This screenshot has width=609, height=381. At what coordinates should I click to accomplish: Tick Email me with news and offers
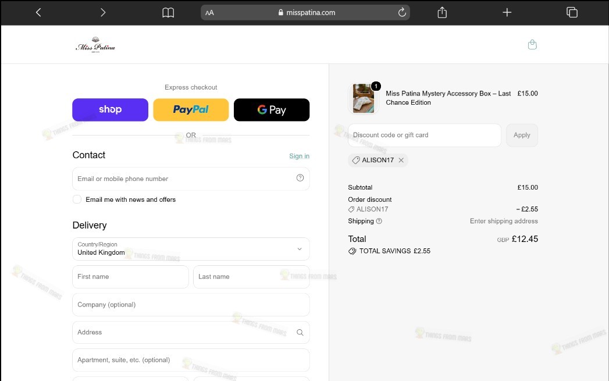tap(77, 200)
